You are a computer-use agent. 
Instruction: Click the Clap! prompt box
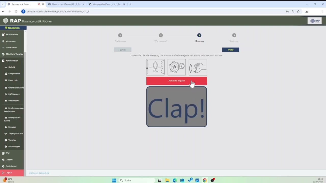[x=176, y=107]
